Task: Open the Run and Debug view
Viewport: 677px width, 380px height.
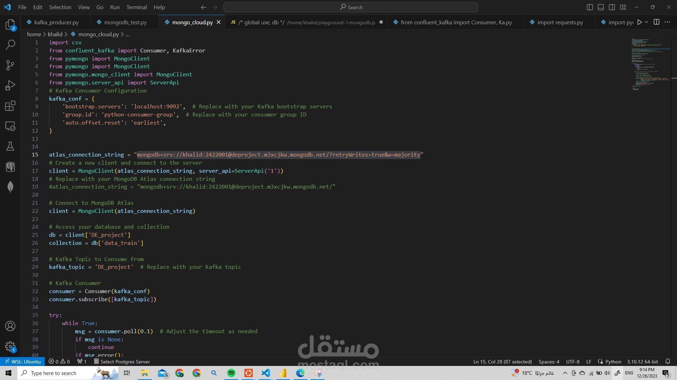Action: click(x=10, y=85)
